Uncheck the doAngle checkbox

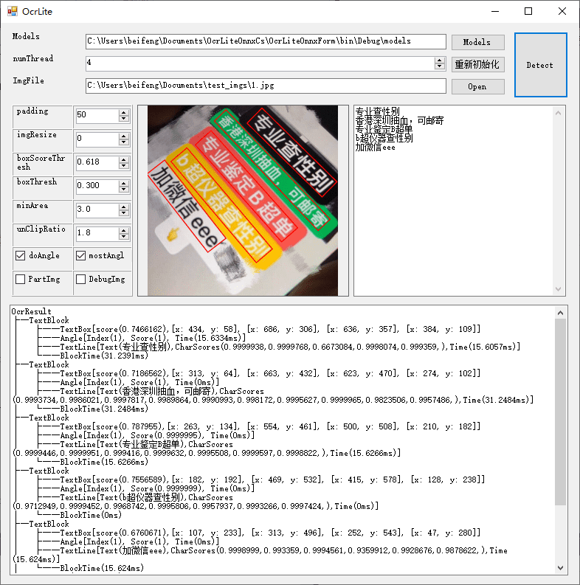click(x=21, y=255)
